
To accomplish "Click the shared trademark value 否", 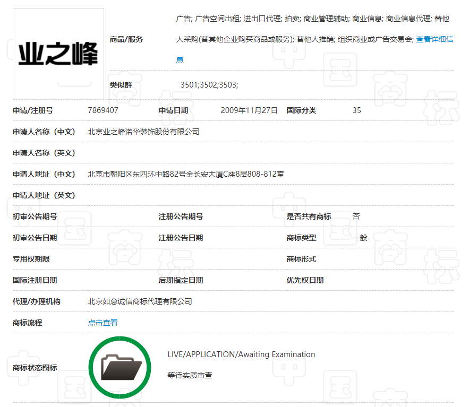I will [x=356, y=217].
